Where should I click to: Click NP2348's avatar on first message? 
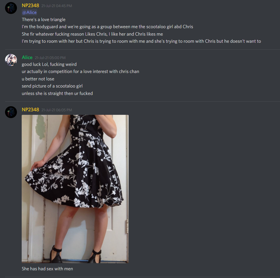tap(11, 8)
